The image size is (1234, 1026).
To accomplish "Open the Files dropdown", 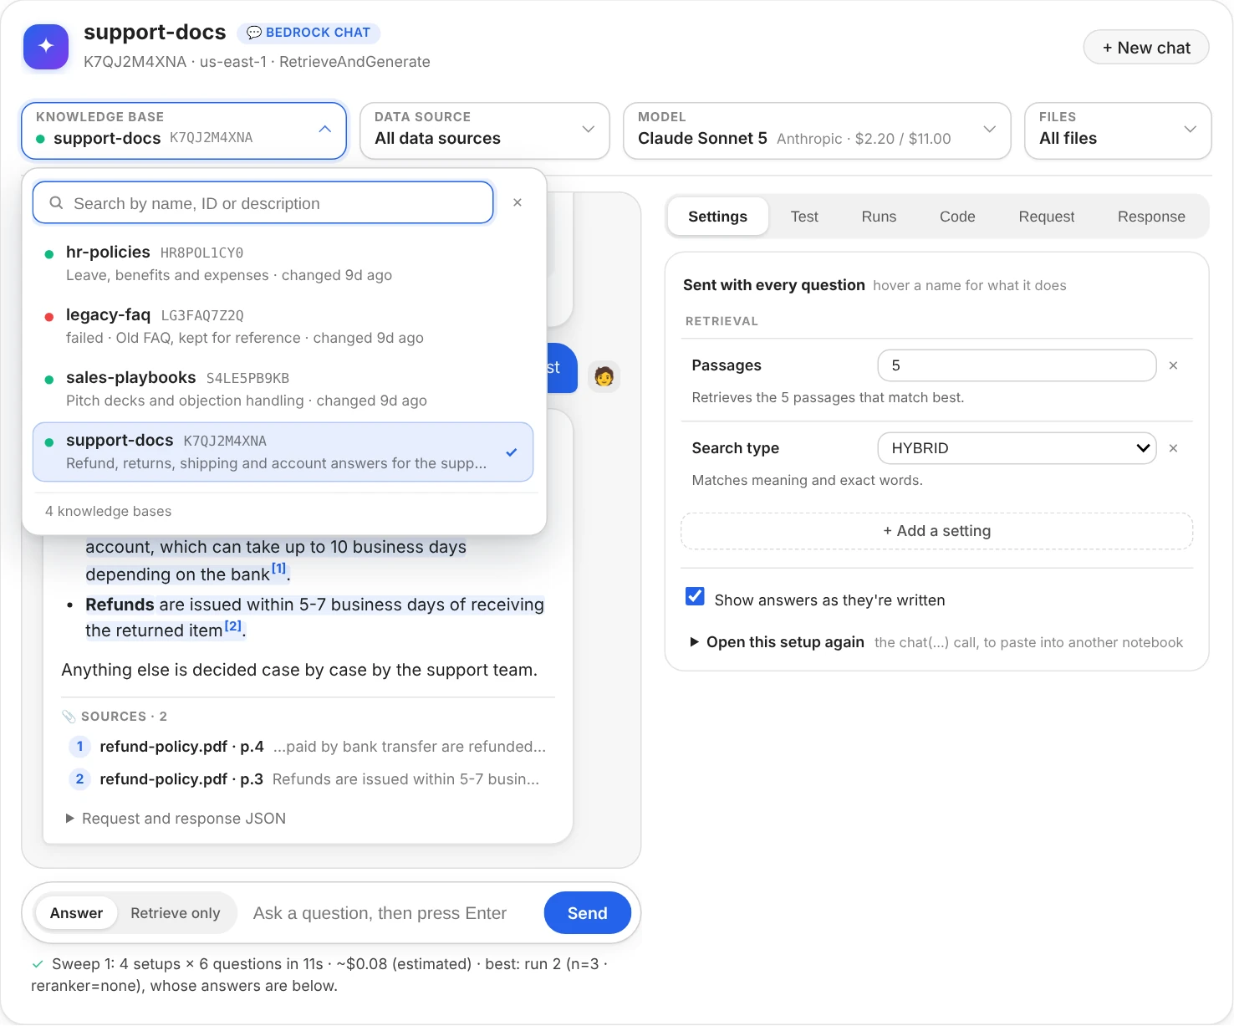I will pos(1118,130).
